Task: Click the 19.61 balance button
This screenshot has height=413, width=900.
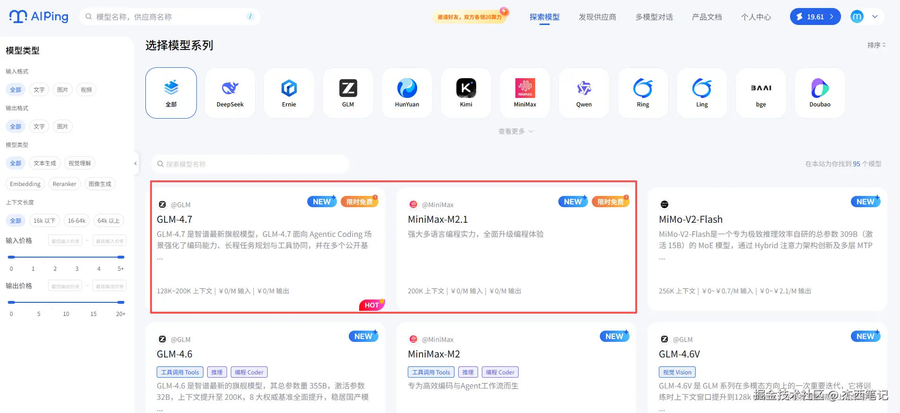Action: click(815, 16)
